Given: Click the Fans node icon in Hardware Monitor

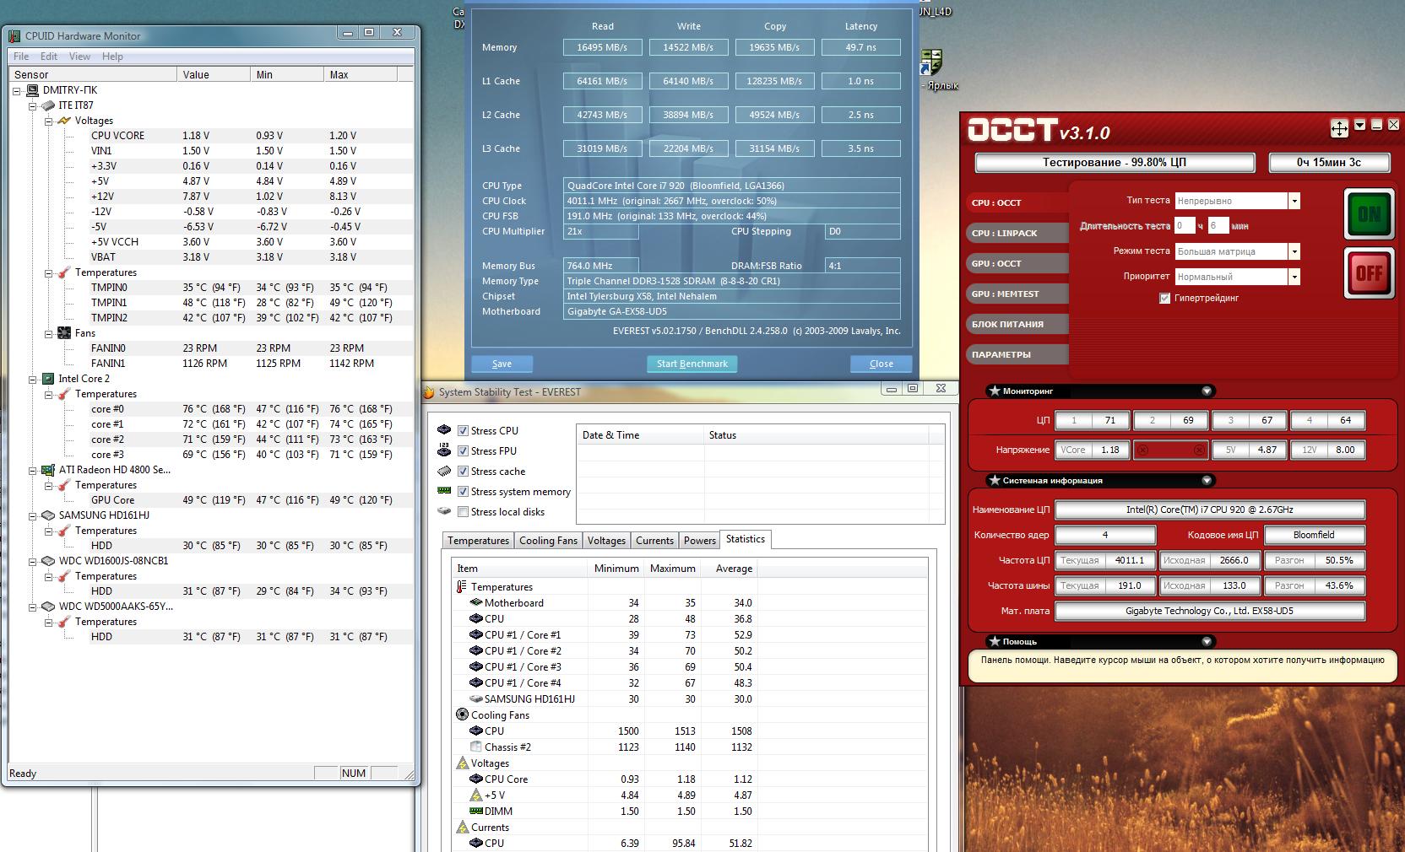Looking at the screenshot, I should pos(64,333).
